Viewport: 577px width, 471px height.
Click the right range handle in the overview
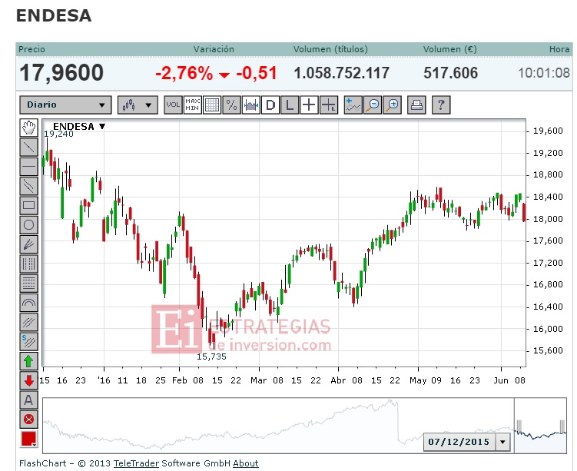(x=562, y=427)
